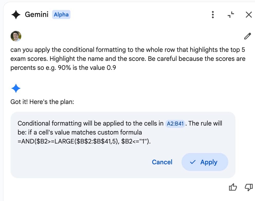Apply the conditional formatting rule

pos(205,162)
